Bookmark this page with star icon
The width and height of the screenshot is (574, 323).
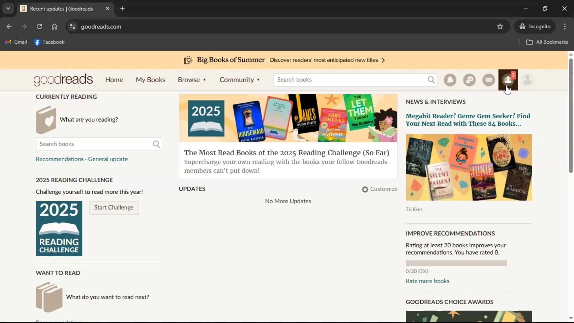(500, 27)
